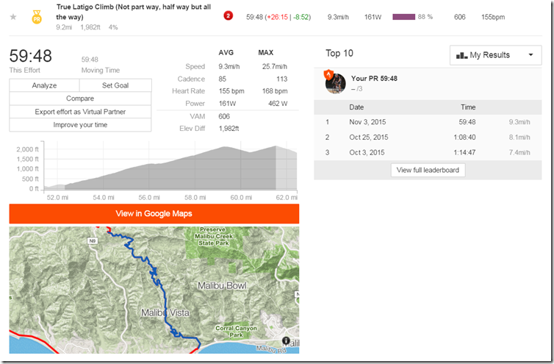The height and width of the screenshot is (364, 554).
Task: Click the purple 88% power bar
Action: tap(404, 16)
